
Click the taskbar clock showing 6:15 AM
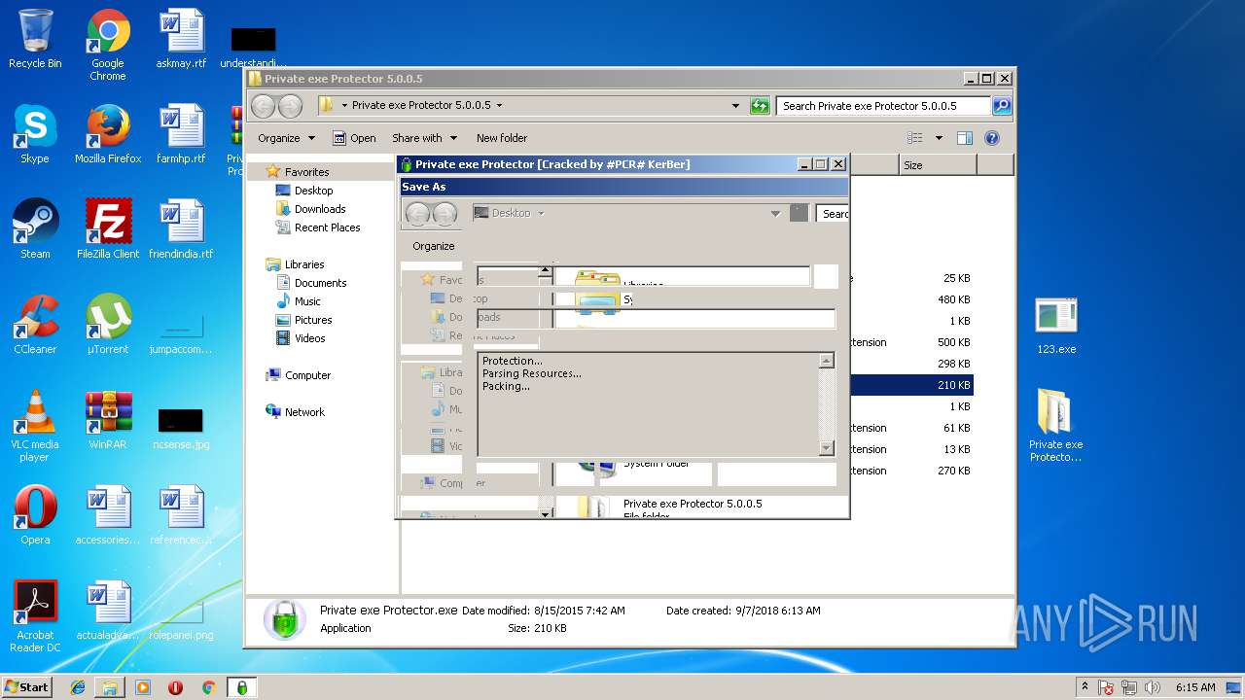coord(1195,687)
